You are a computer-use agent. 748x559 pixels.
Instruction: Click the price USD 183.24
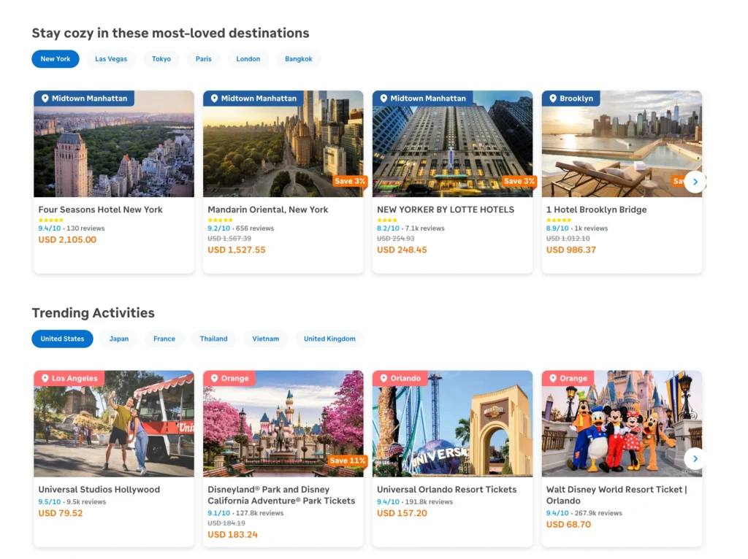[x=232, y=535]
